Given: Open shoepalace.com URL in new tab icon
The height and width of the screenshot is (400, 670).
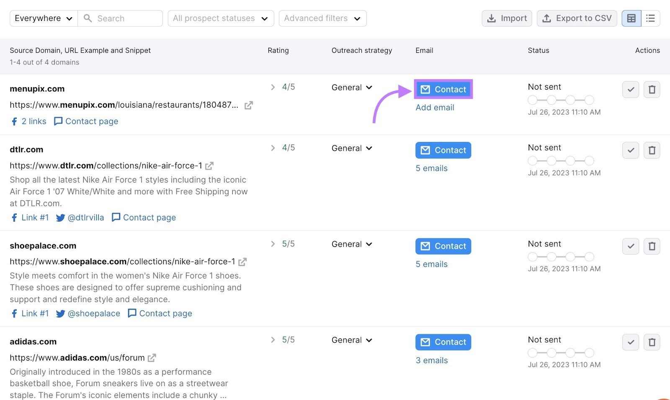Looking at the screenshot, I should coord(243,261).
